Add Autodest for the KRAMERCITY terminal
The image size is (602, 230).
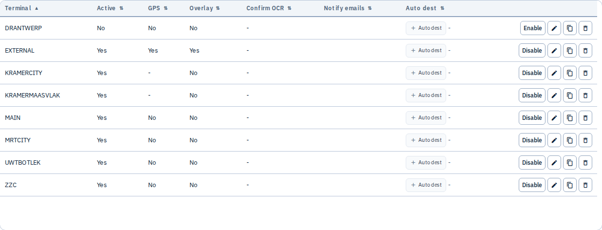[x=426, y=73]
